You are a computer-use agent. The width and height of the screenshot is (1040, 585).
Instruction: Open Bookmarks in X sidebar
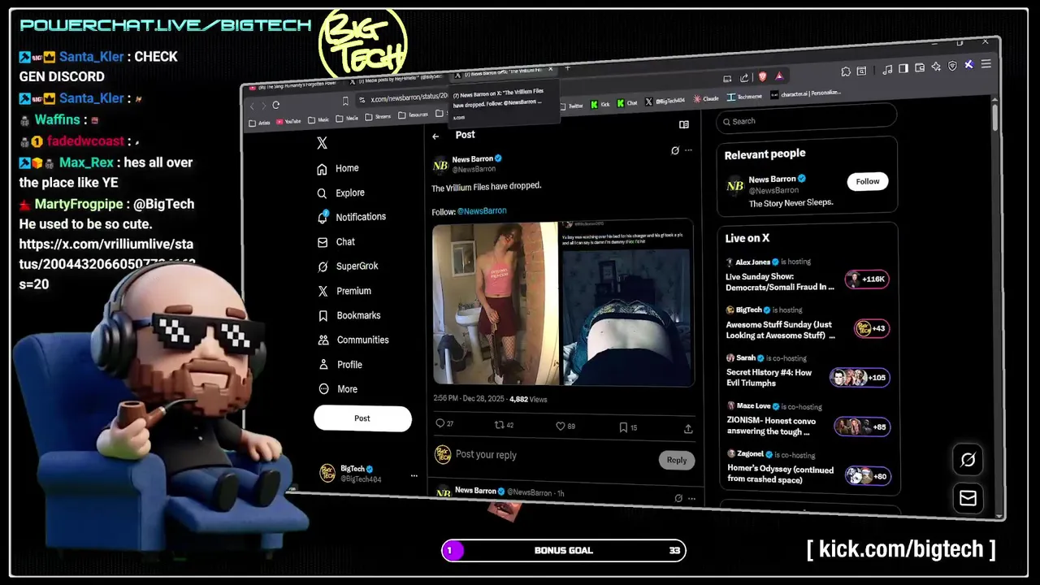pos(349,315)
